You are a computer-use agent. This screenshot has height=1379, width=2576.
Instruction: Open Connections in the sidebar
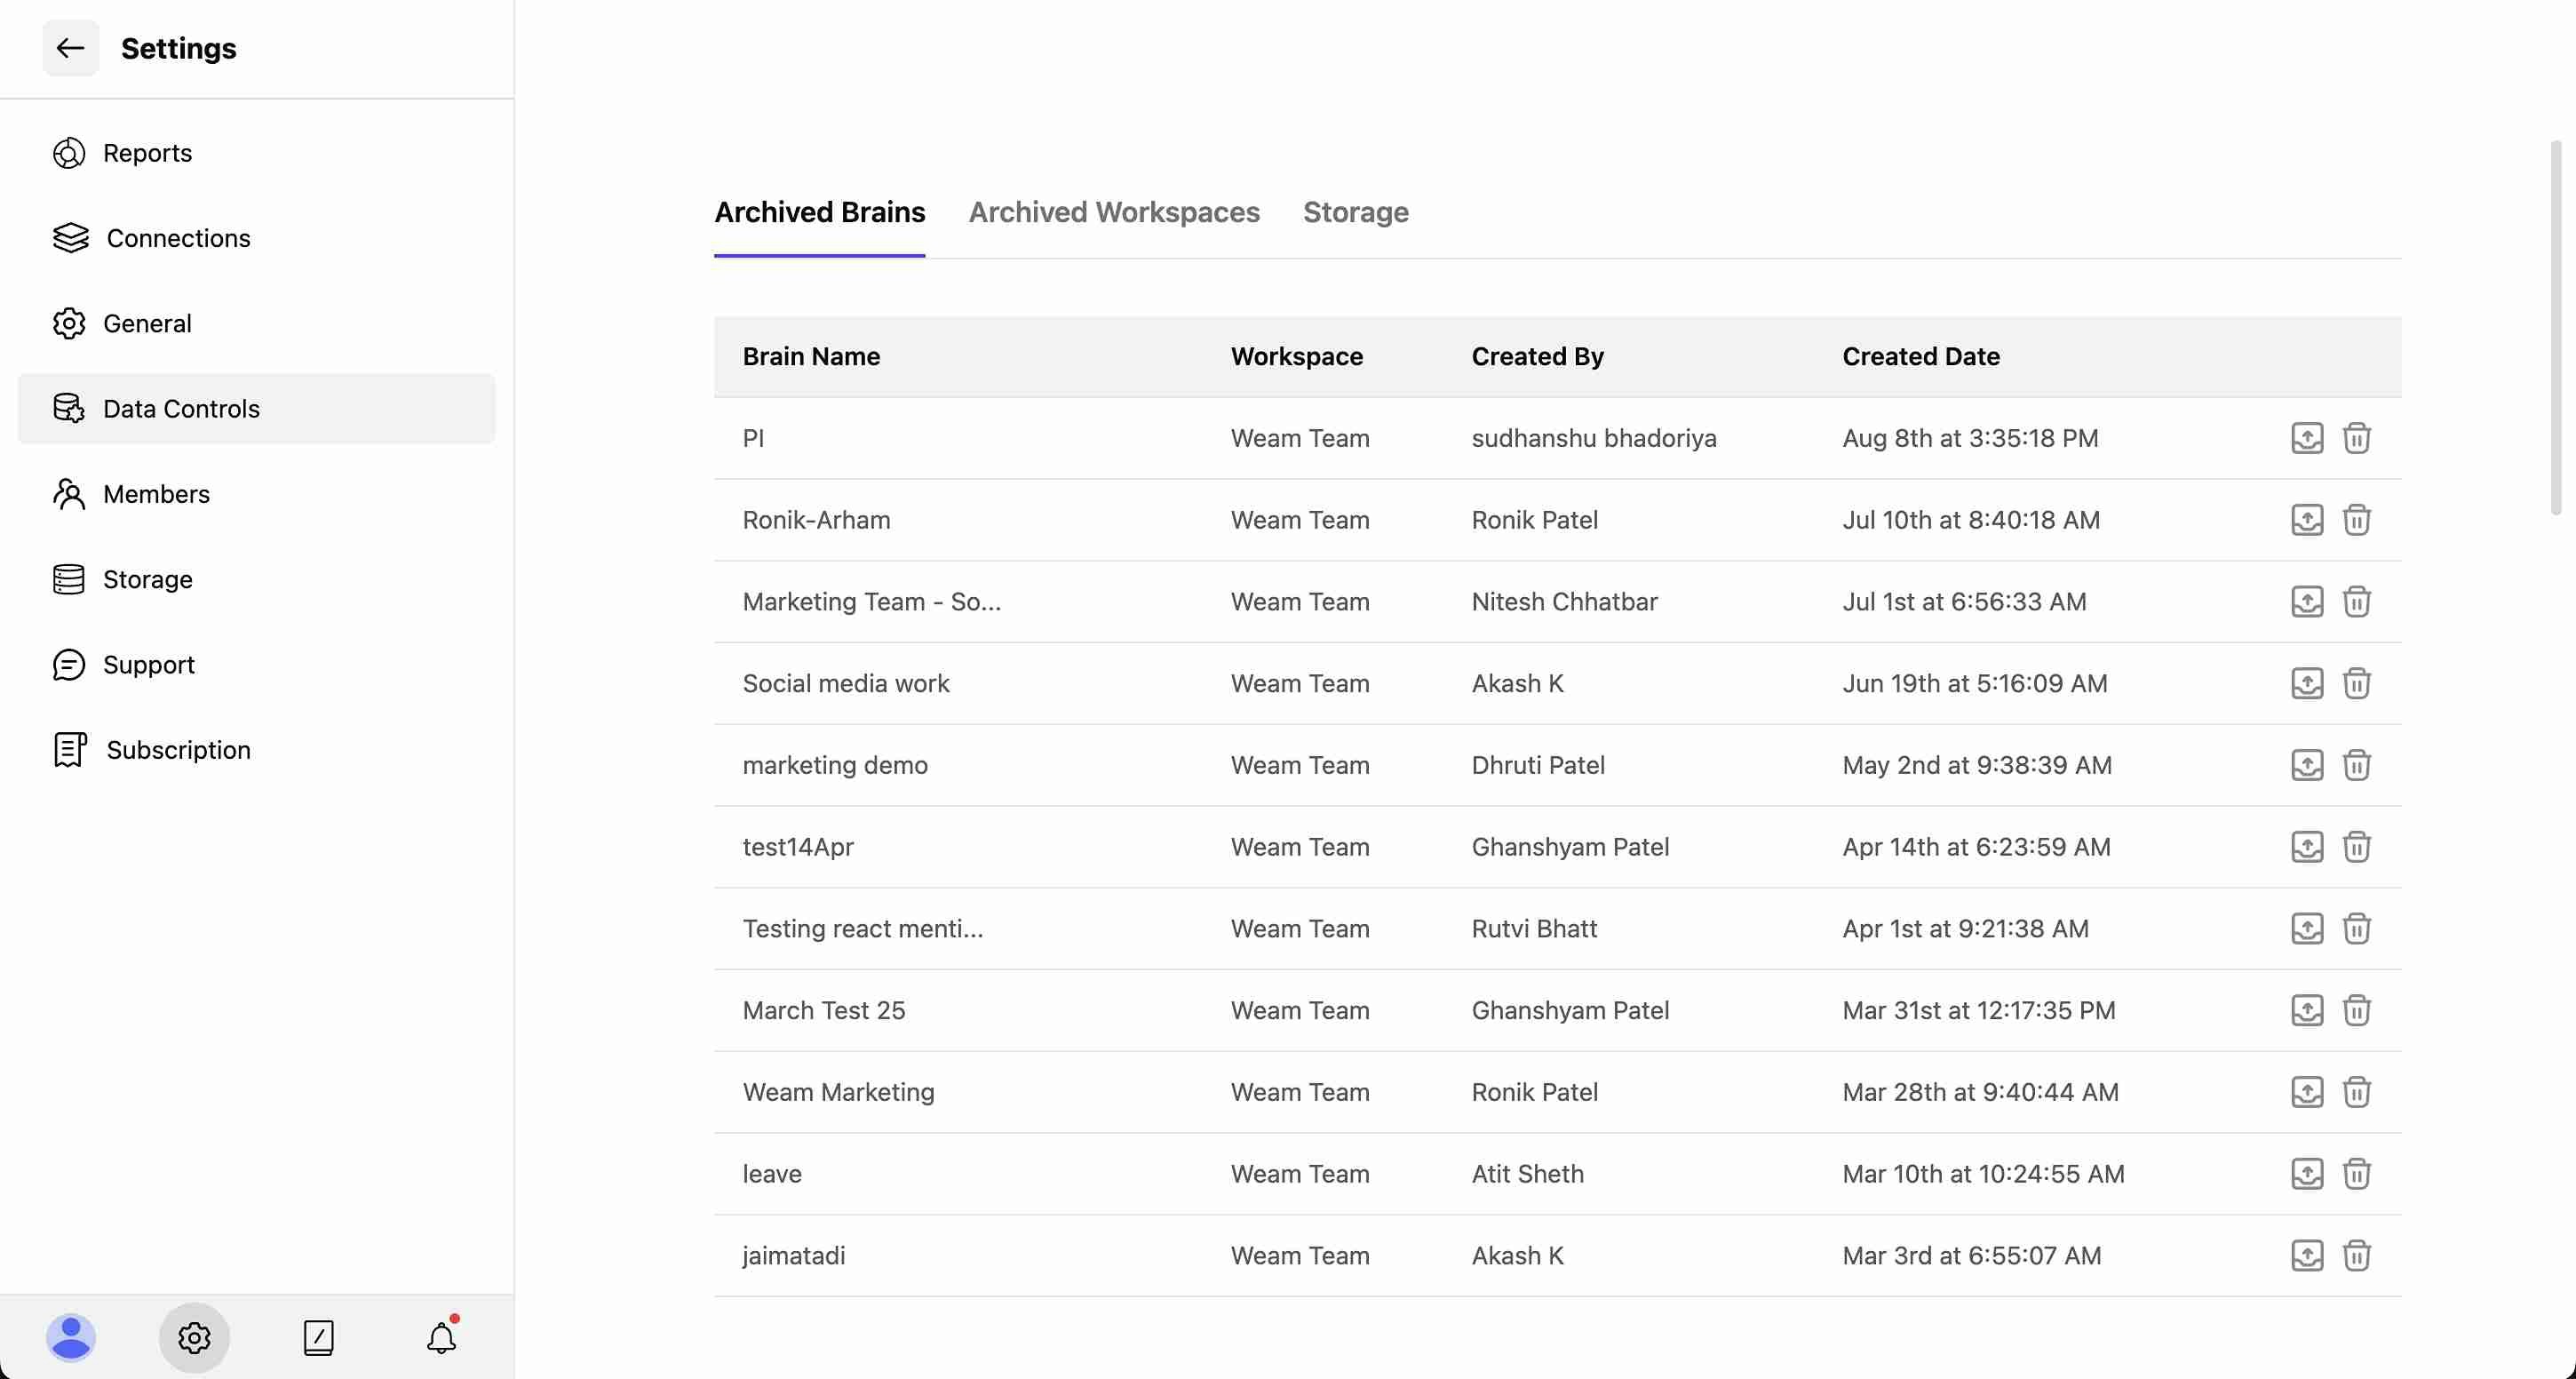pyautogui.click(x=256, y=238)
